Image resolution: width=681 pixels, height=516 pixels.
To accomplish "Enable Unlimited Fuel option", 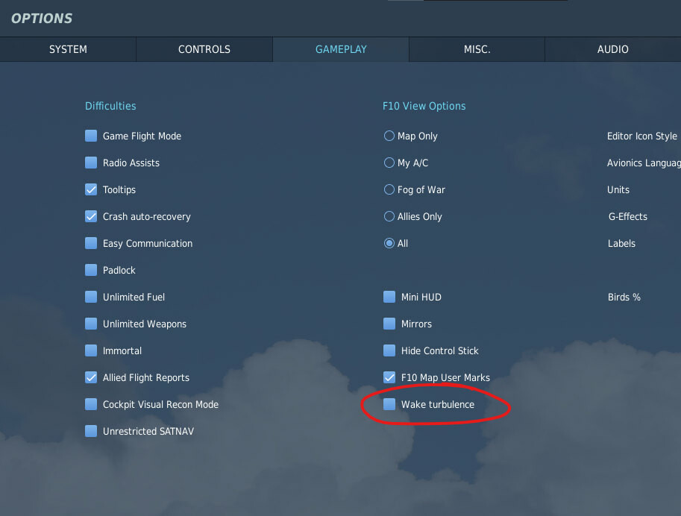I will pyautogui.click(x=91, y=297).
